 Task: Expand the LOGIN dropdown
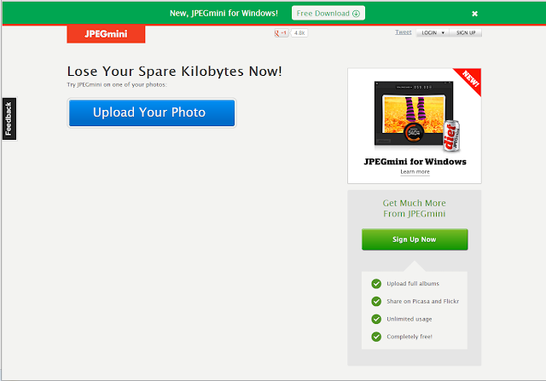[433, 32]
